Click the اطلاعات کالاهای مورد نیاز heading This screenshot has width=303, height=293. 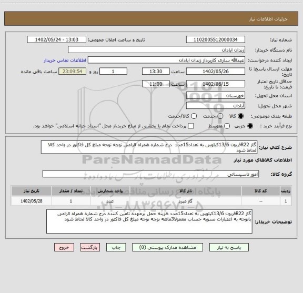pos(263,160)
